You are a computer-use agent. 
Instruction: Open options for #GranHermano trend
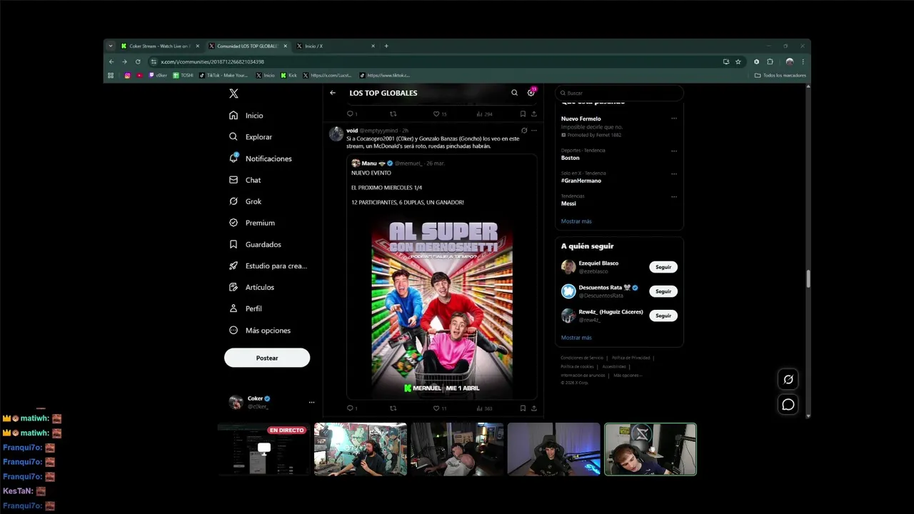point(674,173)
